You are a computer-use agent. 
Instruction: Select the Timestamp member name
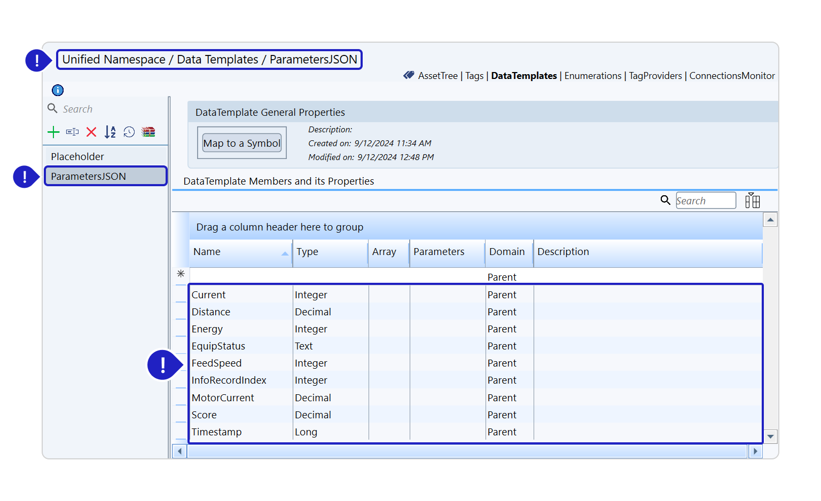click(x=216, y=432)
